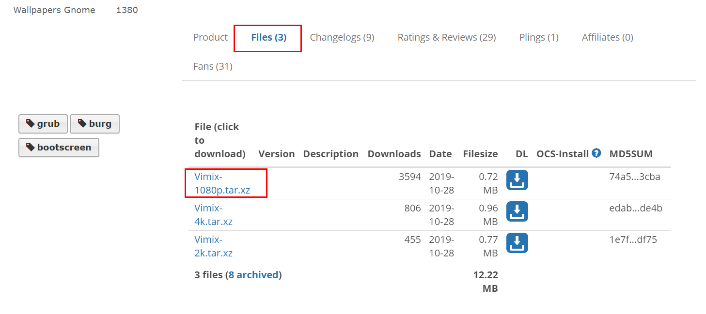Screen dimensions: 706x314
Task: Show the 8 archived files
Action: (x=253, y=275)
